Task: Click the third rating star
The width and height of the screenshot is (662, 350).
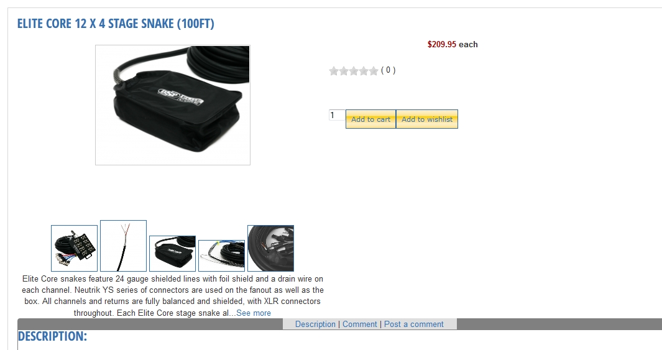Action: [354, 71]
